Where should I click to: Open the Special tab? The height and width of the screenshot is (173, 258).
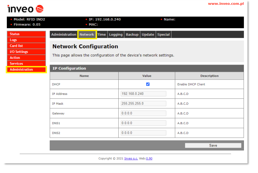tap(163, 35)
